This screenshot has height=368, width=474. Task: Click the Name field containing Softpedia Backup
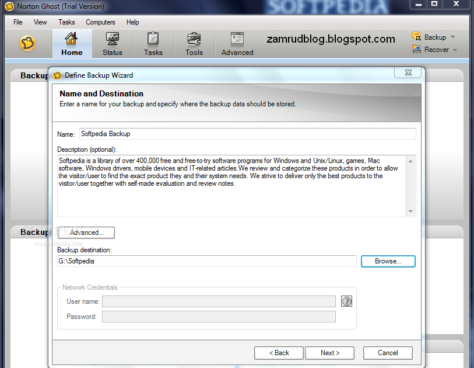pos(248,134)
